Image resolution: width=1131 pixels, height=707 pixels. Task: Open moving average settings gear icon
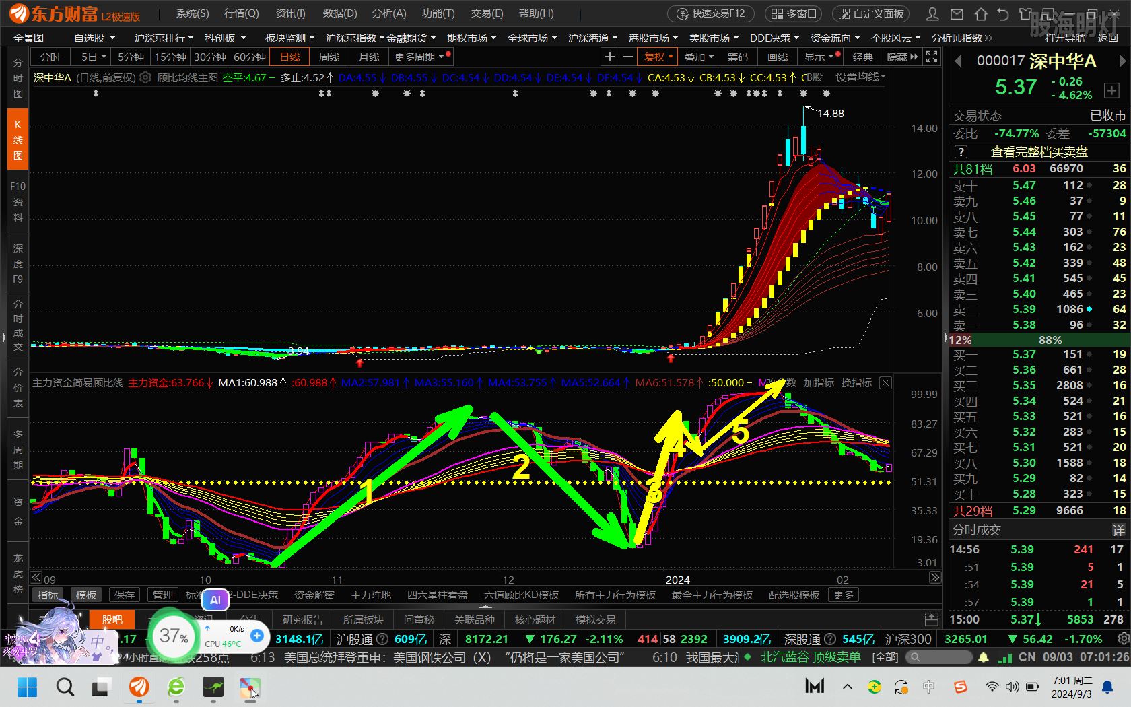(x=145, y=77)
